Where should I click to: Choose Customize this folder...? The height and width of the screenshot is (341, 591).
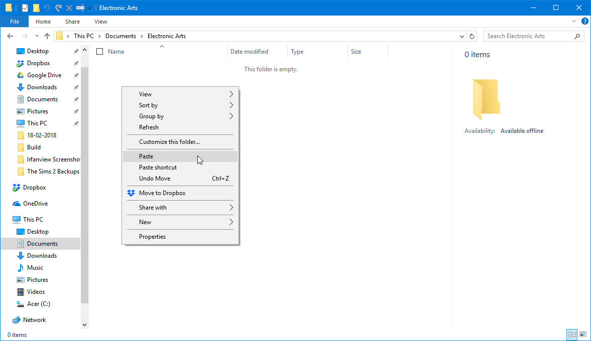[x=180, y=142]
